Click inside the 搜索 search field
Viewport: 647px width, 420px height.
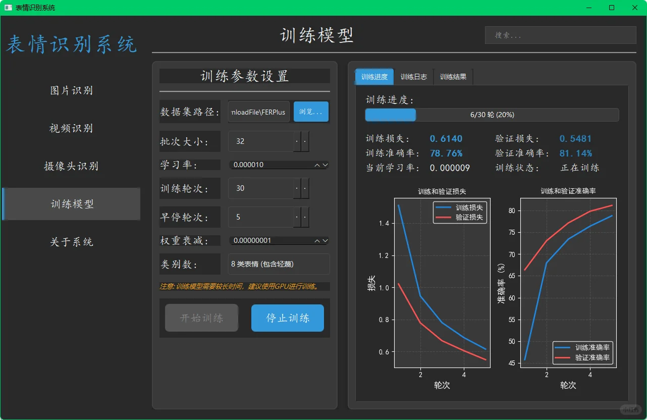point(560,34)
